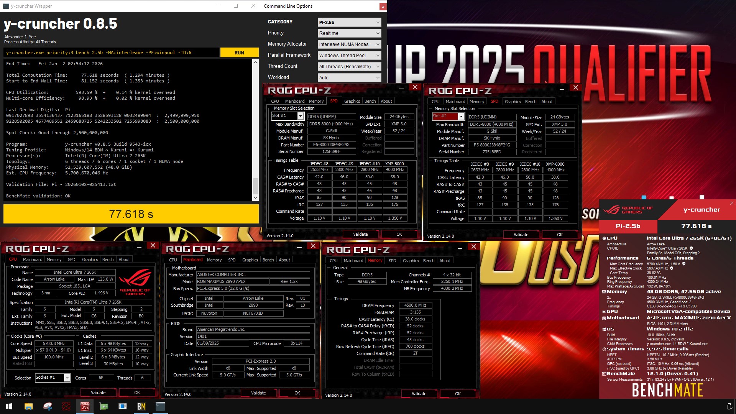Switch to ROG CPU-Z via taskbar icon
The height and width of the screenshot is (414, 736).
tap(85, 406)
